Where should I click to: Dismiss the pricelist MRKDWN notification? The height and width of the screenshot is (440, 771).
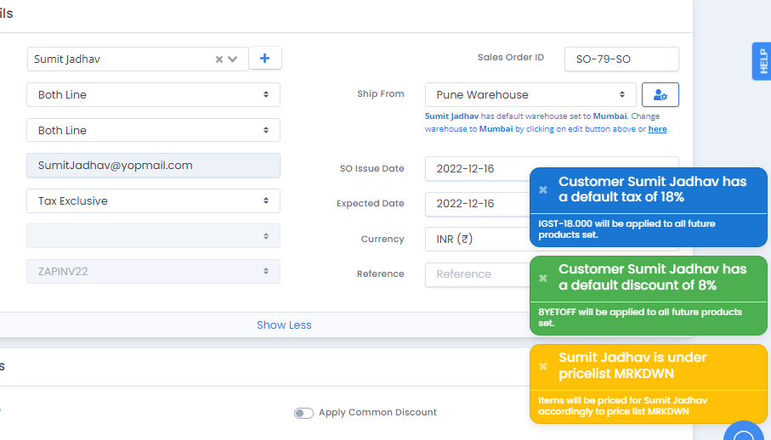[x=543, y=366]
